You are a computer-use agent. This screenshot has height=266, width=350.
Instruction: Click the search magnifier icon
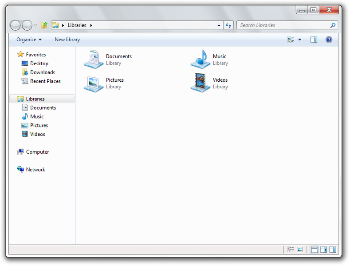pos(333,25)
